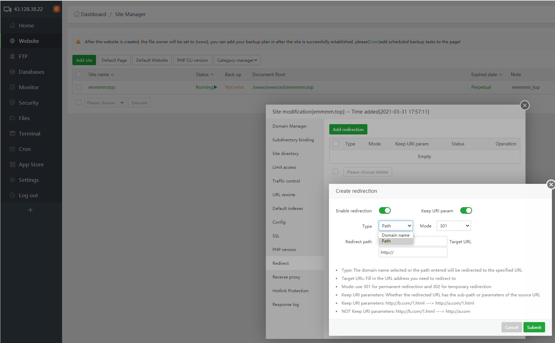The height and width of the screenshot is (343, 555).
Task: Open the Category manager dropdown
Action: [237, 60]
